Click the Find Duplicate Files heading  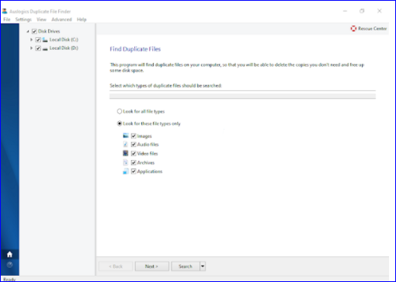[135, 49]
